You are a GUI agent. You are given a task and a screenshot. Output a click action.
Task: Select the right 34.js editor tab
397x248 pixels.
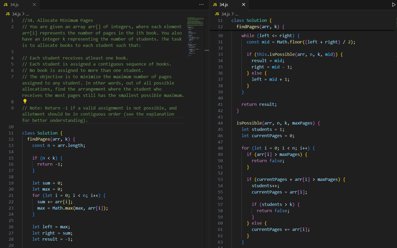(x=230, y=5)
